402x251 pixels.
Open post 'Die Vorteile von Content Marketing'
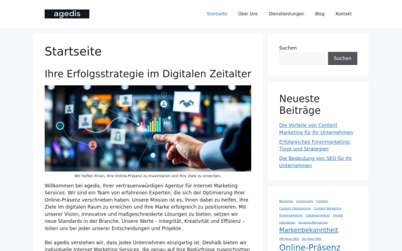click(316, 129)
